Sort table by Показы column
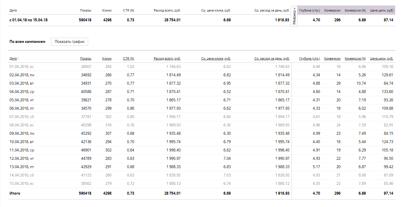 pos(86,58)
